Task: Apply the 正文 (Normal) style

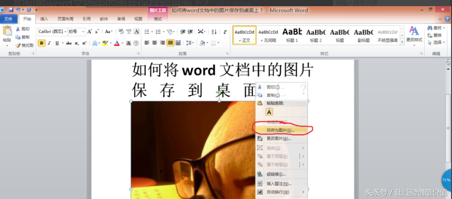Action: [245, 35]
